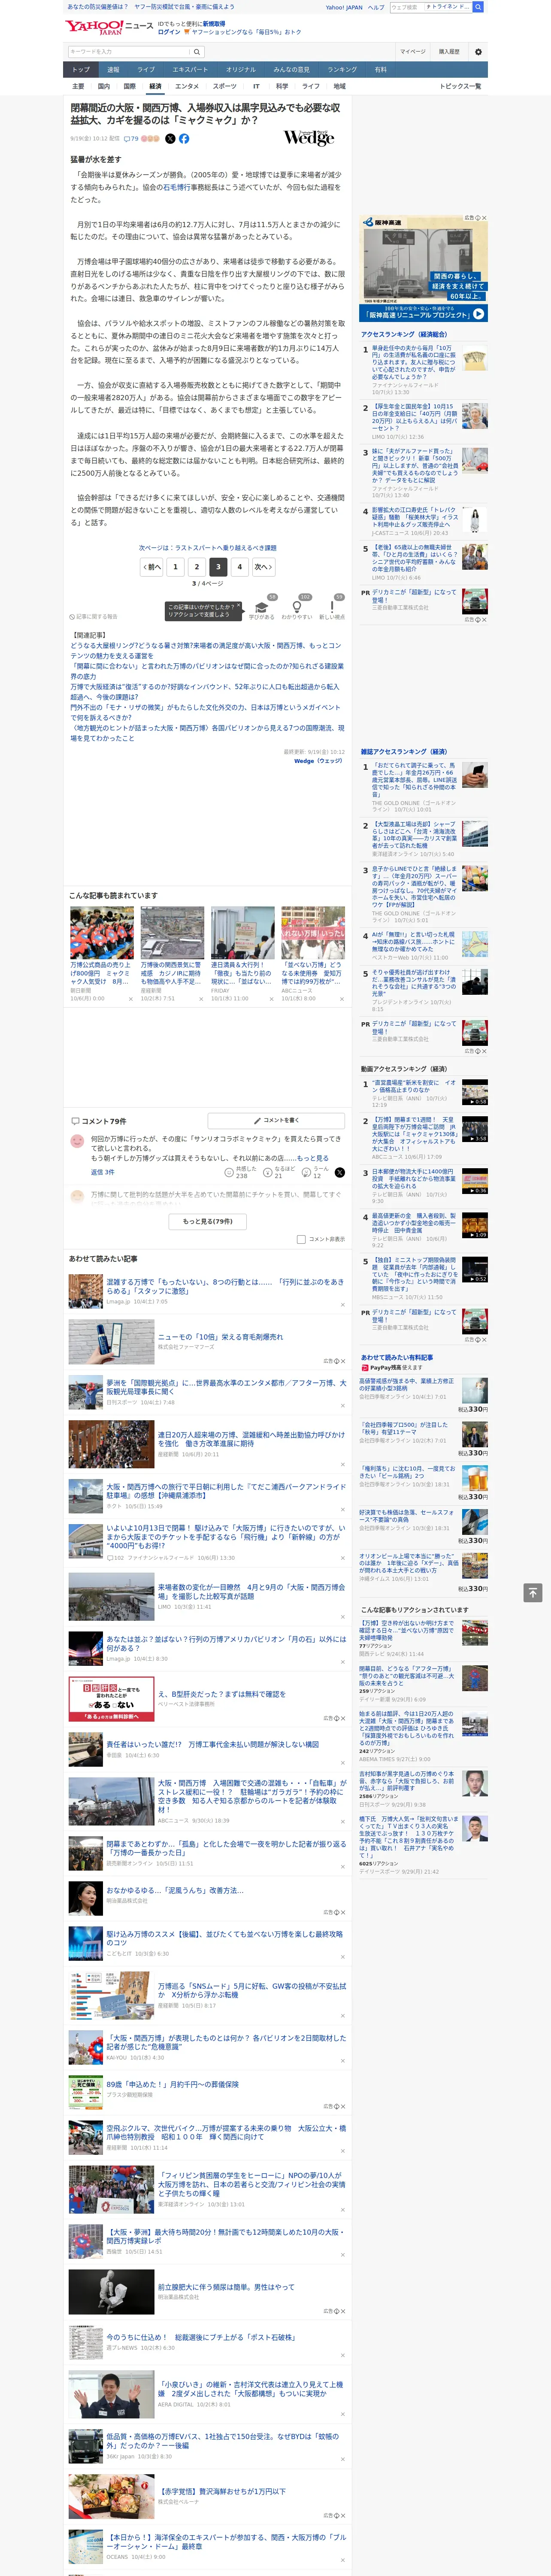Open the エキスパート navigation tab
Screen dimensions: 551x2576
point(190,69)
